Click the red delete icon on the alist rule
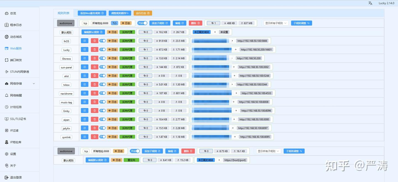 94,76
